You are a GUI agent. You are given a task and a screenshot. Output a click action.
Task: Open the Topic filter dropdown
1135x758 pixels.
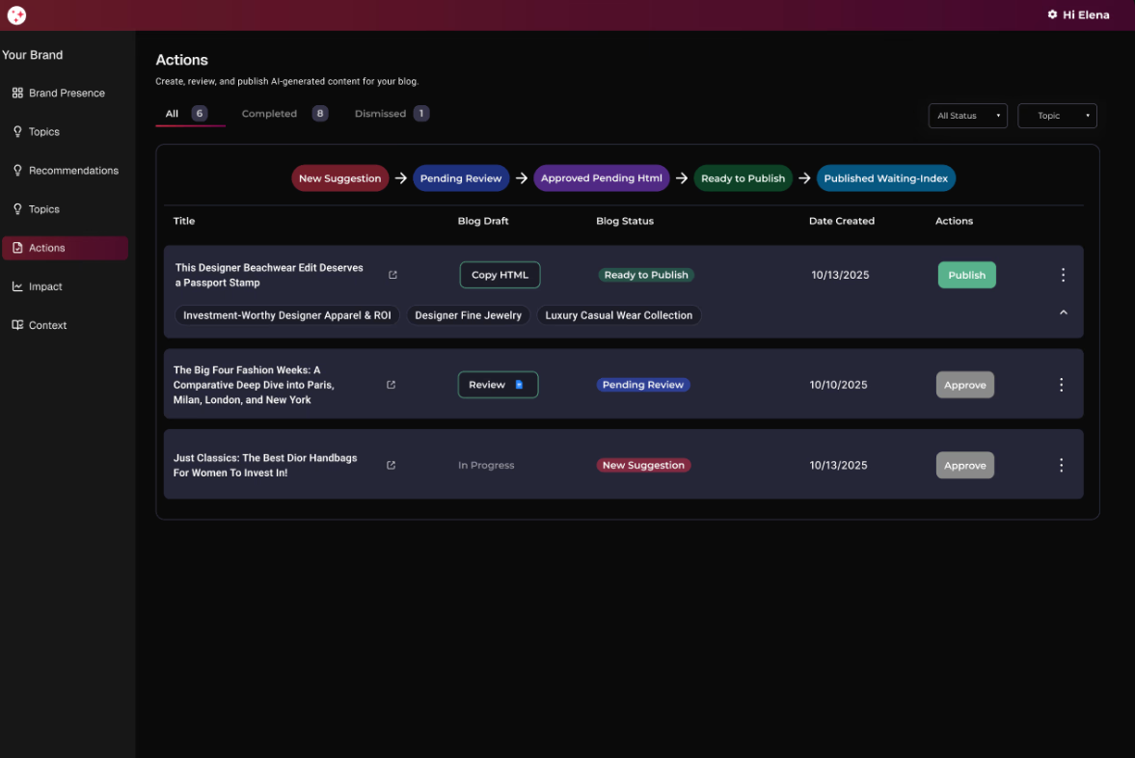1057,116
